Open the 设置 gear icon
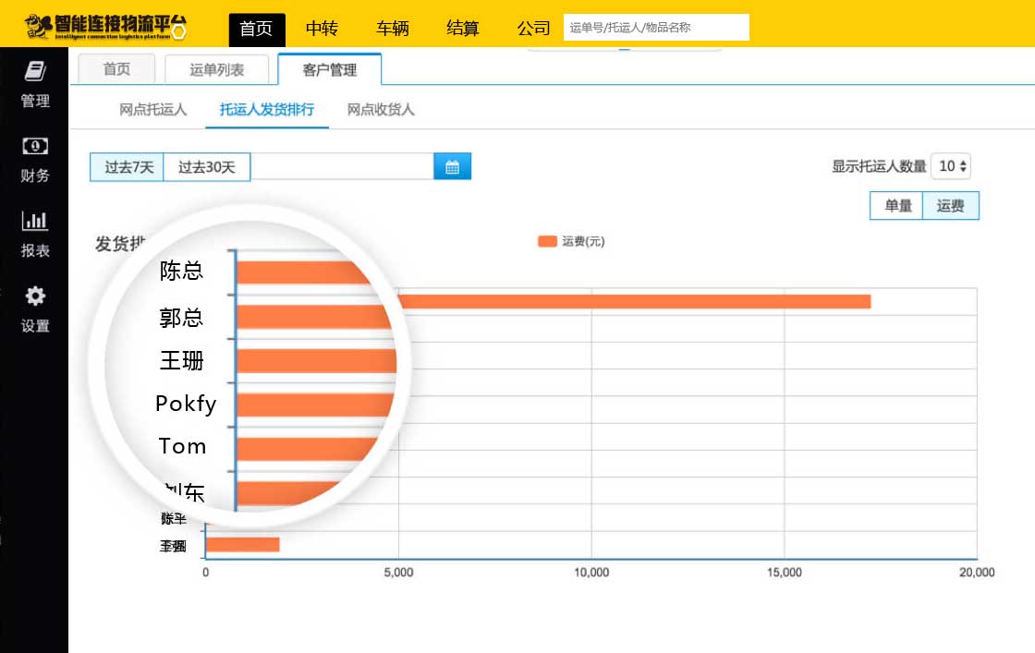This screenshot has height=653, width=1035. (35, 296)
